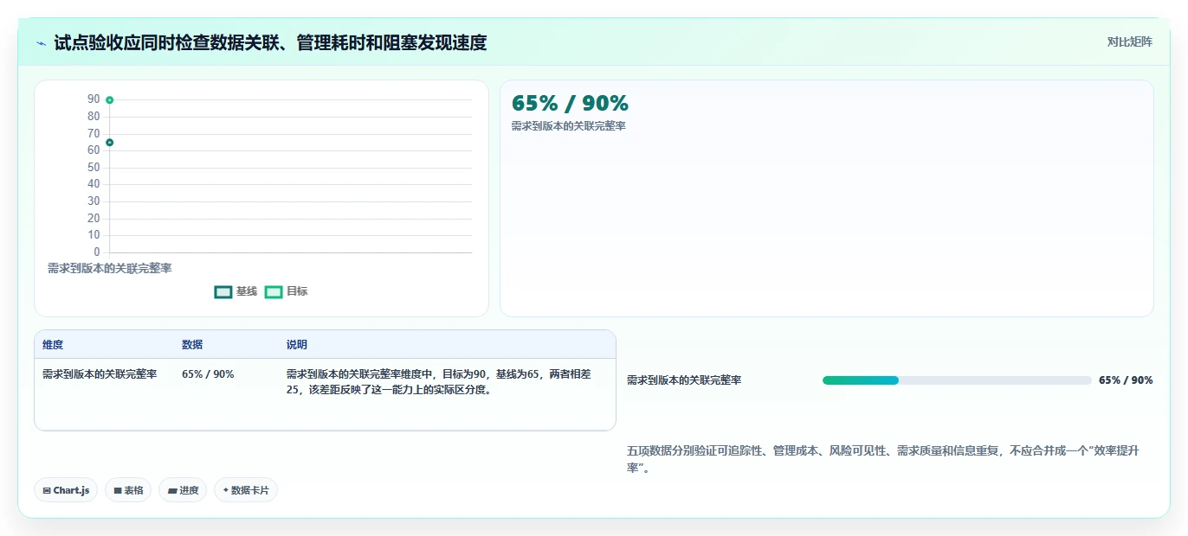Viewport: 1188px width, 536px height.
Task: Click the icon in the 表格 chip
Action: coord(117,490)
